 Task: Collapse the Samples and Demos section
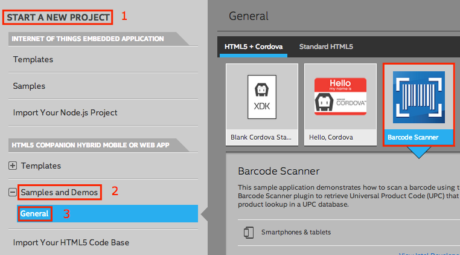(x=12, y=192)
